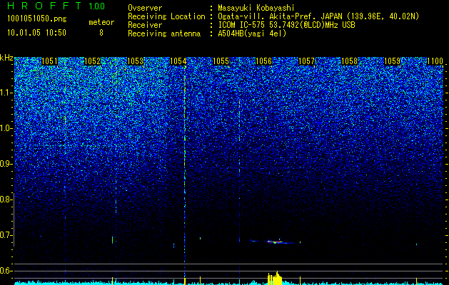Image resolution: width=449 pixels, height=285 pixels.
Task: Click the 'Receiver' field label
Action: 145,25
